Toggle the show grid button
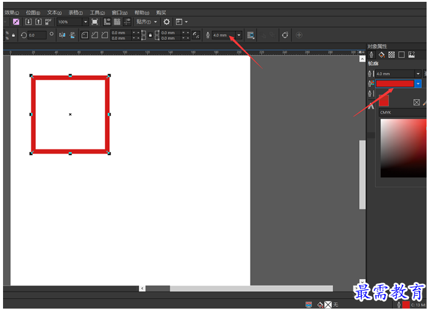This screenshot has height=311, width=429. [117, 22]
